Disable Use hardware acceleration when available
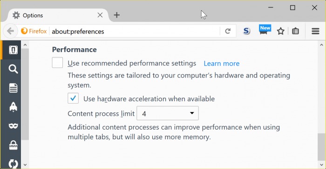Viewport: 326px width, 169px height. point(73,98)
